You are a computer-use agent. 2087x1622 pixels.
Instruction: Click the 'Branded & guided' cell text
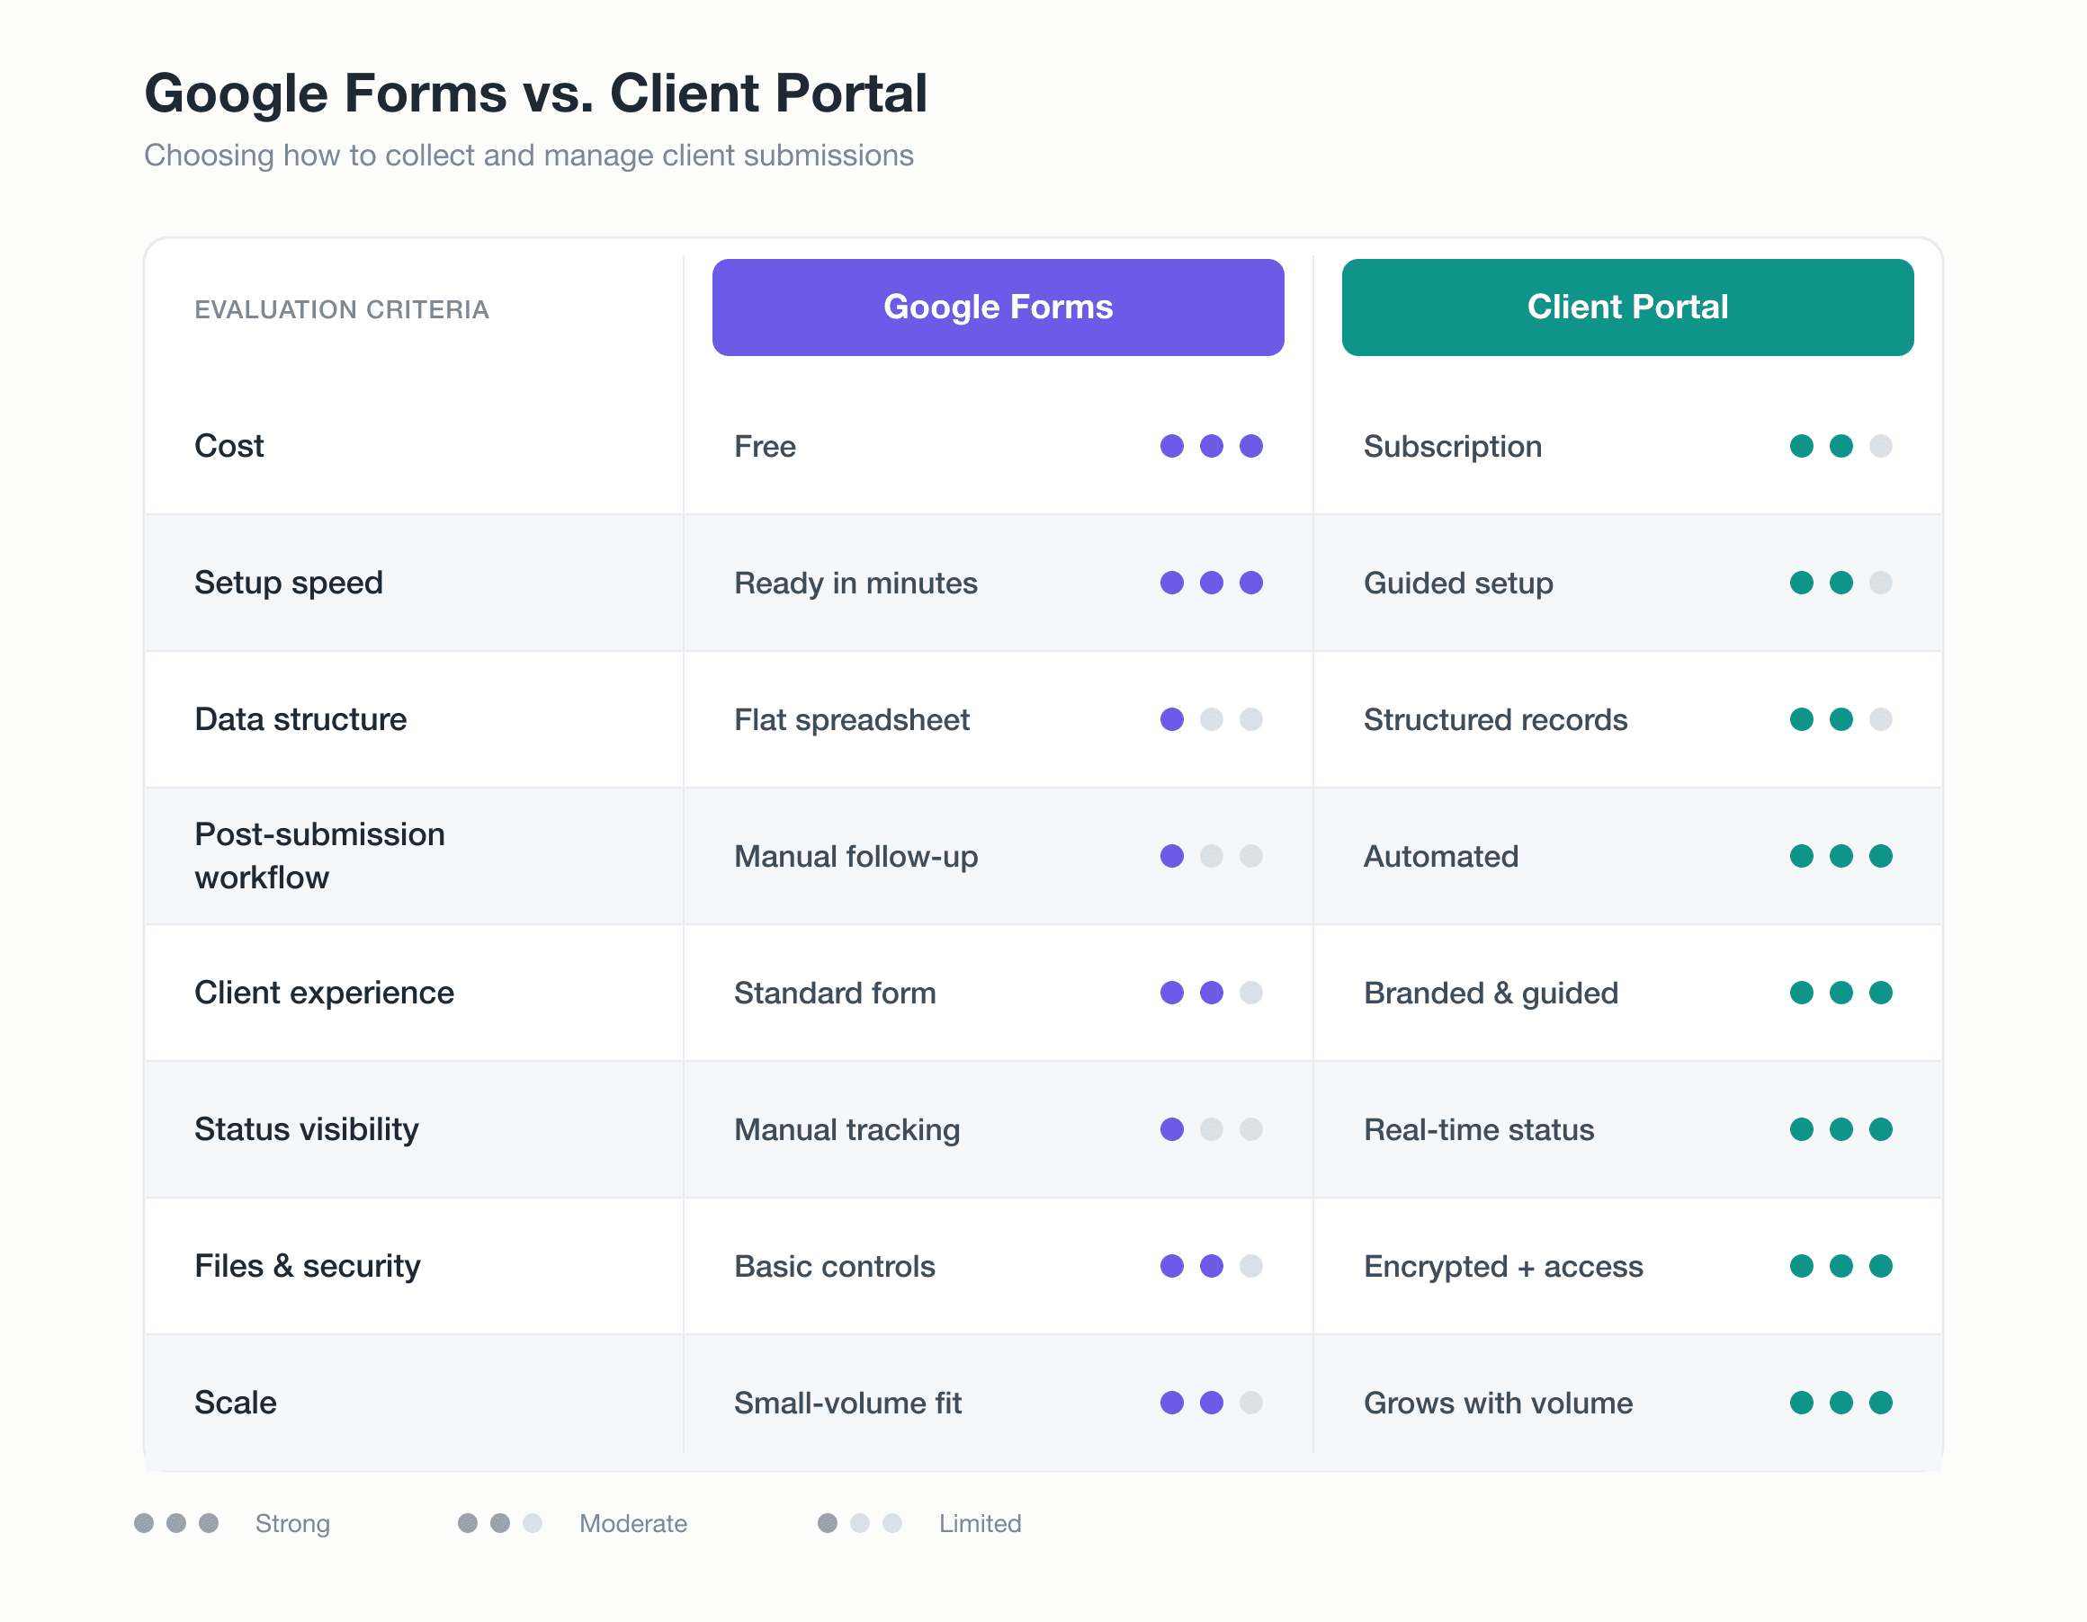tap(1491, 993)
